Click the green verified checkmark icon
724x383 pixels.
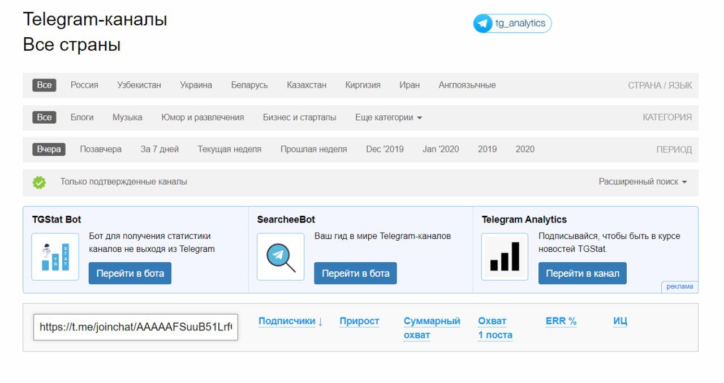pyautogui.click(x=39, y=182)
